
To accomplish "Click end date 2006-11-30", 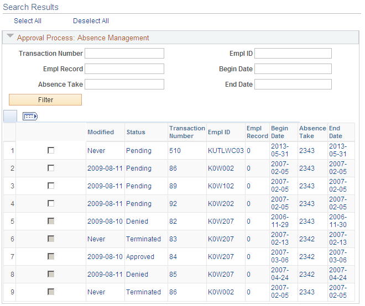I will (x=338, y=221).
